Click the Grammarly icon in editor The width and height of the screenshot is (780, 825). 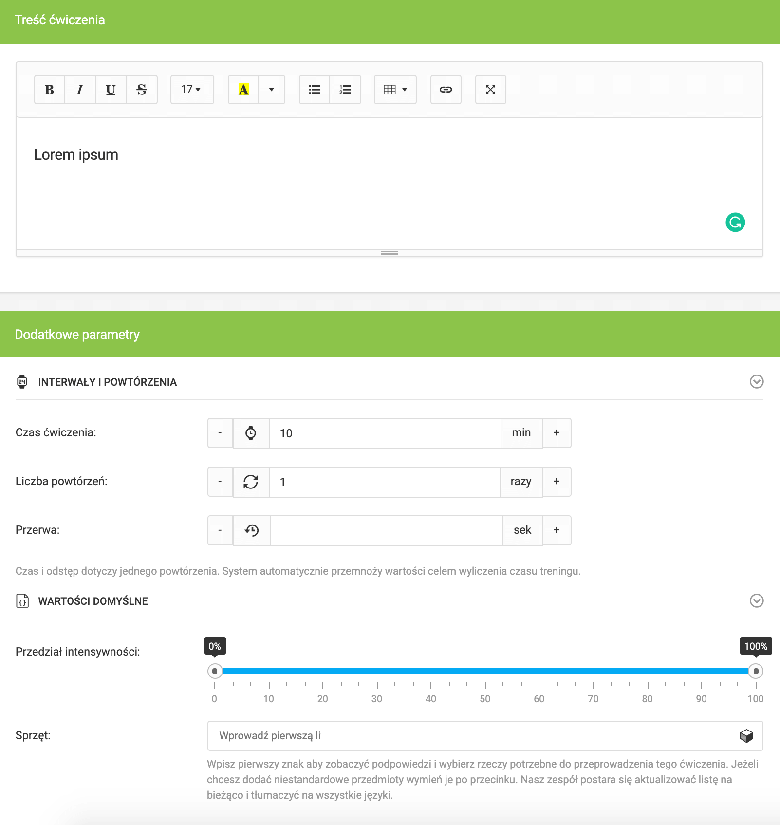tap(735, 223)
